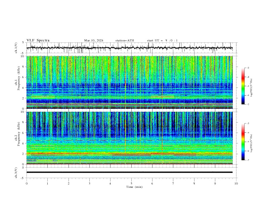This screenshot has width=266, height=206.
Task: Click tick label "10" on the Time axis
Action: click(x=236, y=183)
